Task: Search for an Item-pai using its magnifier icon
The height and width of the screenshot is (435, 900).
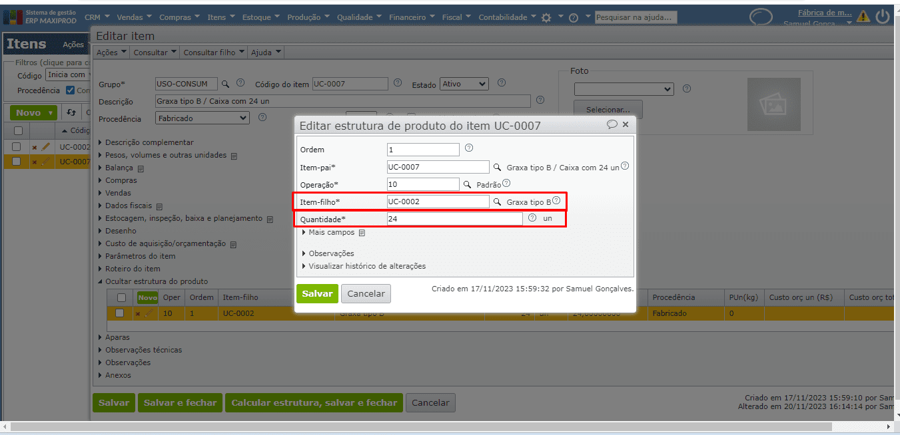Action: click(x=496, y=168)
